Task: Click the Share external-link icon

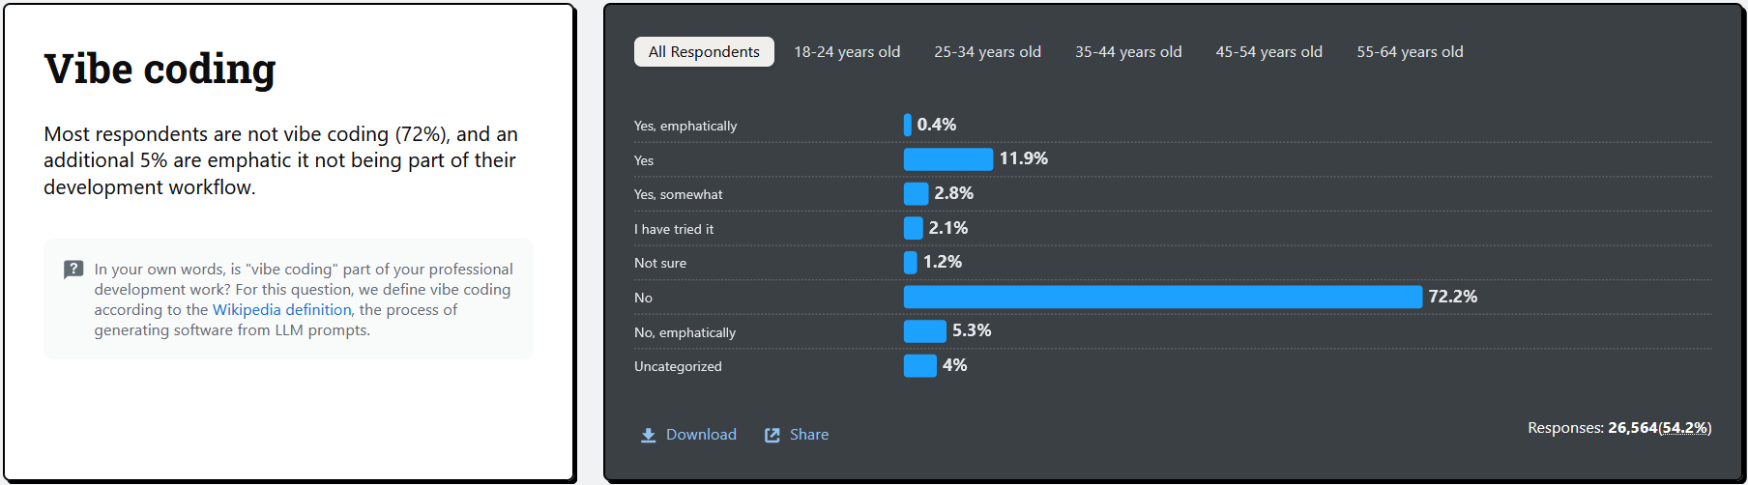Action: pyautogui.click(x=772, y=436)
